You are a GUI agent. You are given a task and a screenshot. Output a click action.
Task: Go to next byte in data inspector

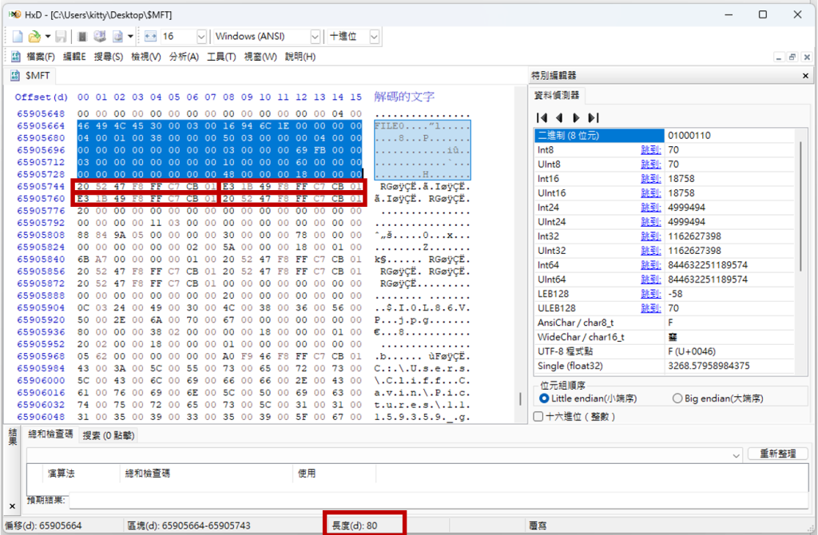coord(576,118)
